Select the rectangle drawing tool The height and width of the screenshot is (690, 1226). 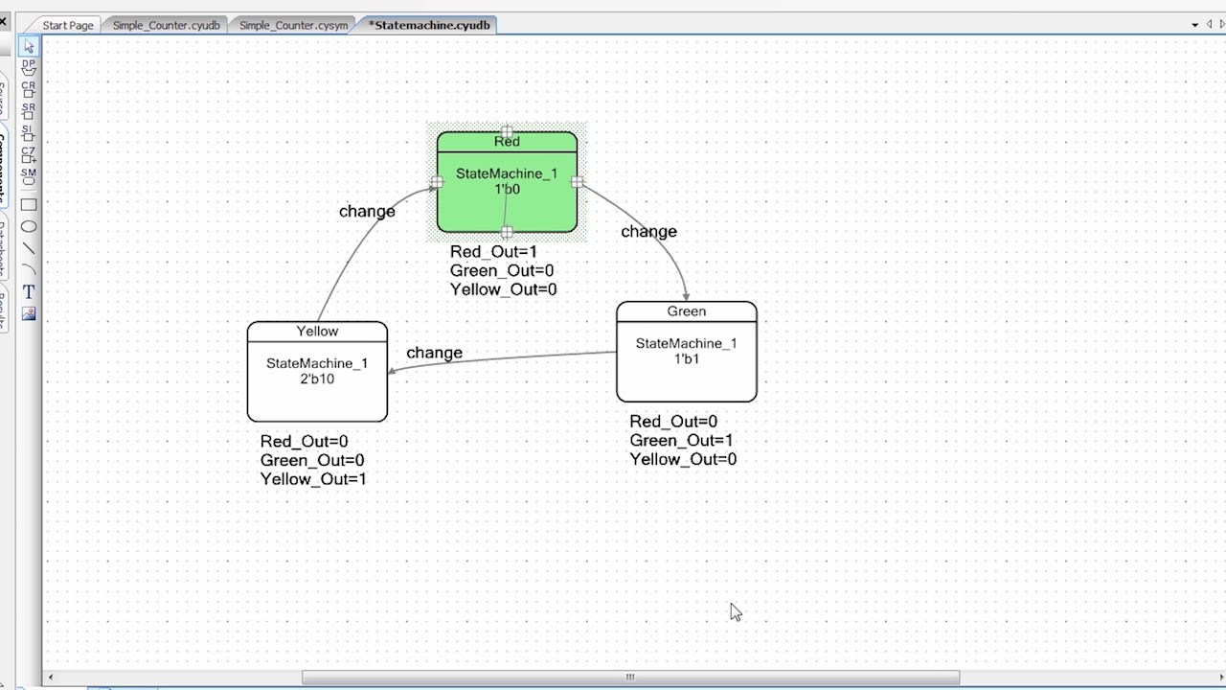[29, 204]
